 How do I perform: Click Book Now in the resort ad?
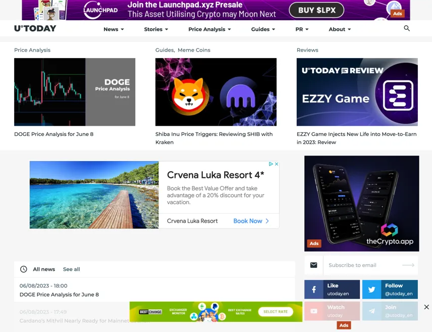[251, 221]
